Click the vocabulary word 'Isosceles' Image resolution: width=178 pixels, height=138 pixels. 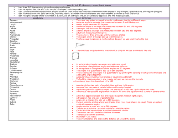click(14, 60)
